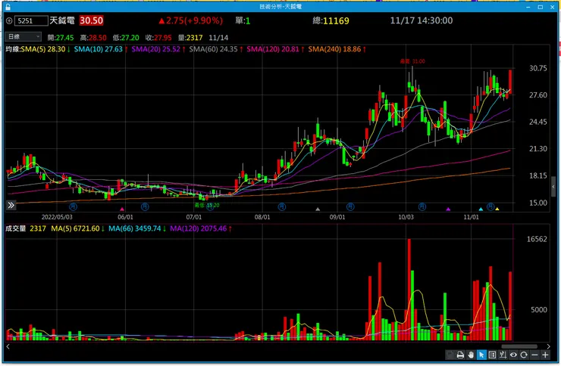Open the indicator panel layout icon
561x366 pixels.
pyautogui.click(x=492, y=355)
